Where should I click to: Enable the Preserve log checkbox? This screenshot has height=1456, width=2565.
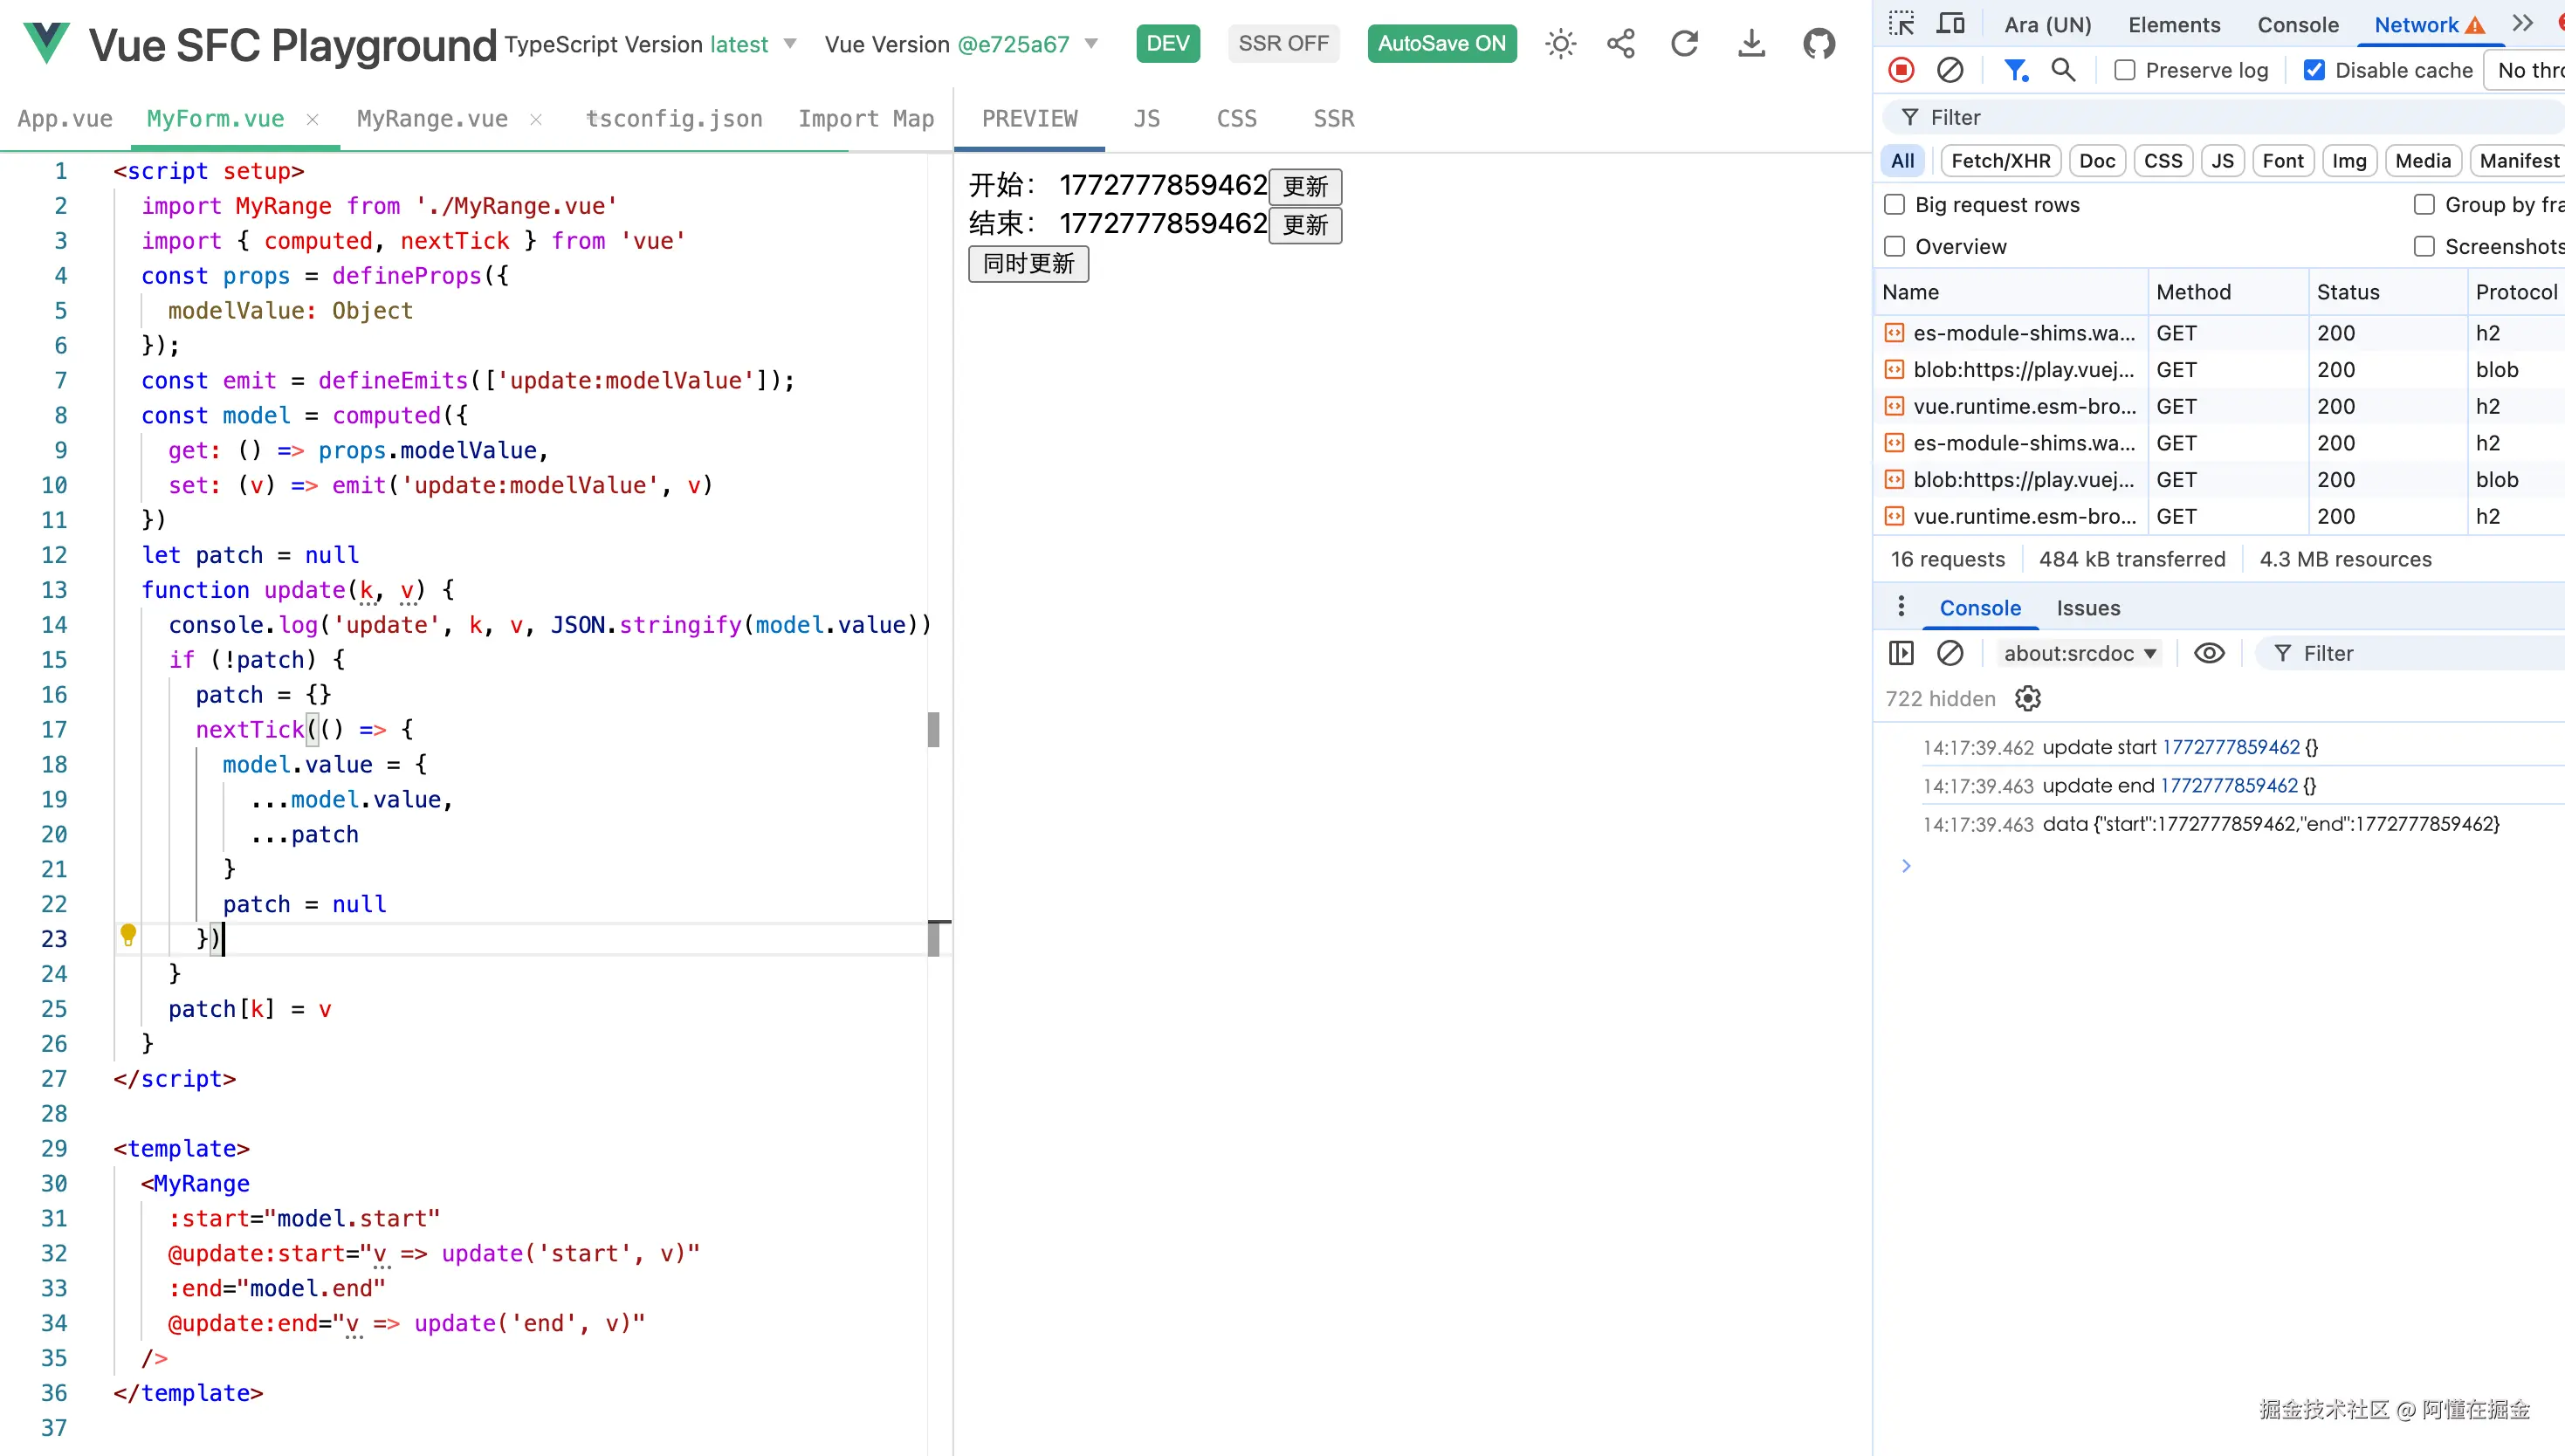tap(2125, 70)
